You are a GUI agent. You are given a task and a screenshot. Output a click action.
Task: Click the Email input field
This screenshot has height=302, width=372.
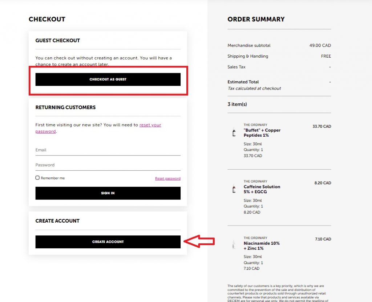(x=108, y=150)
